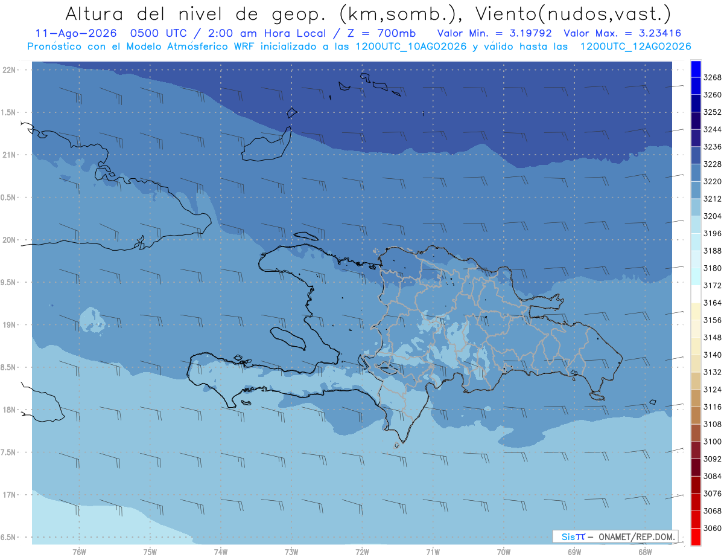Pick the colorbar swatch between 3084 and 3092
Viewport: 724px width, 560px height.
[696, 468]
